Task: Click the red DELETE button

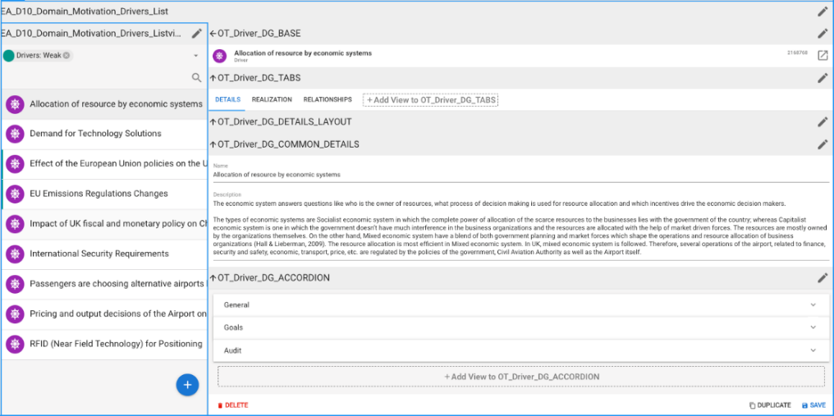Action: [x=233, y=405]
